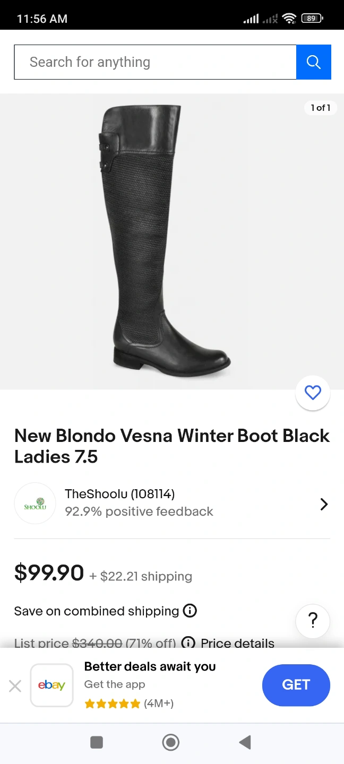
Task: Tap Android home circle button
Action: [x=171, y=742]
